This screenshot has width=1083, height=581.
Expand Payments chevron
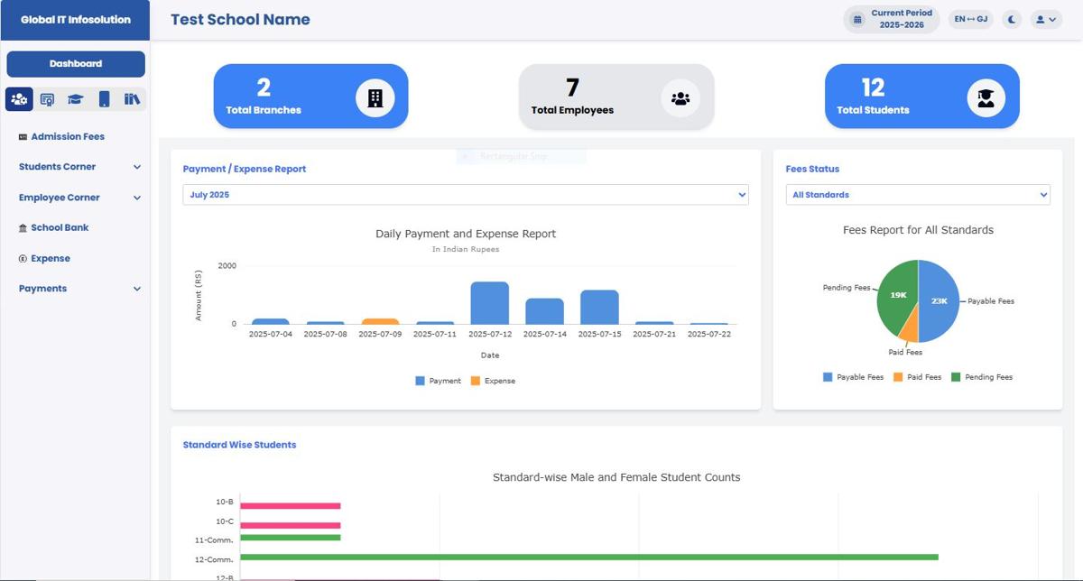(137, 289)
